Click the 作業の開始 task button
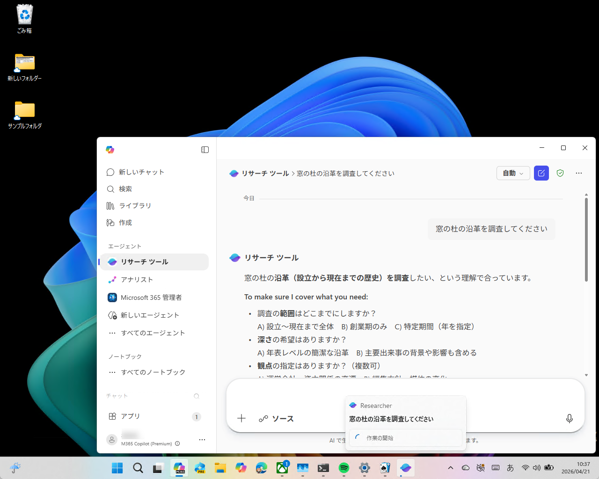599x479 pixels. (x=405, y=438)
